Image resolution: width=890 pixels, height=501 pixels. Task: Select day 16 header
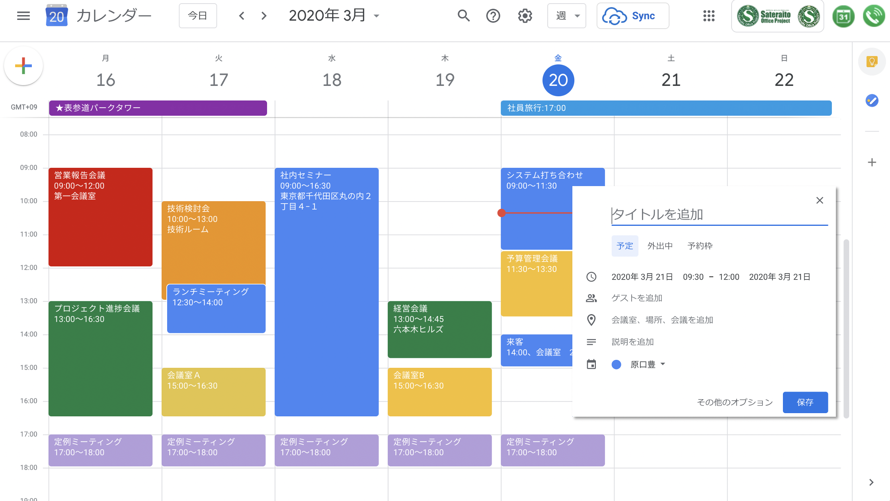(x=105, y=80)
